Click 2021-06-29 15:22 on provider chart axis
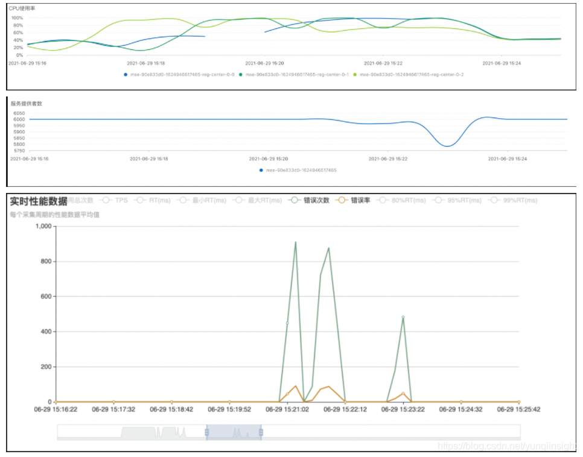The height and width of the screenshot is (457, 583). pyautogui.click(x=388, y=159)
